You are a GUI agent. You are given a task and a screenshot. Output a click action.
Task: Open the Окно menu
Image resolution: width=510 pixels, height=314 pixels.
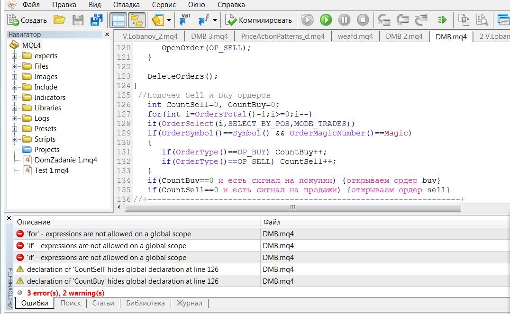196,5
